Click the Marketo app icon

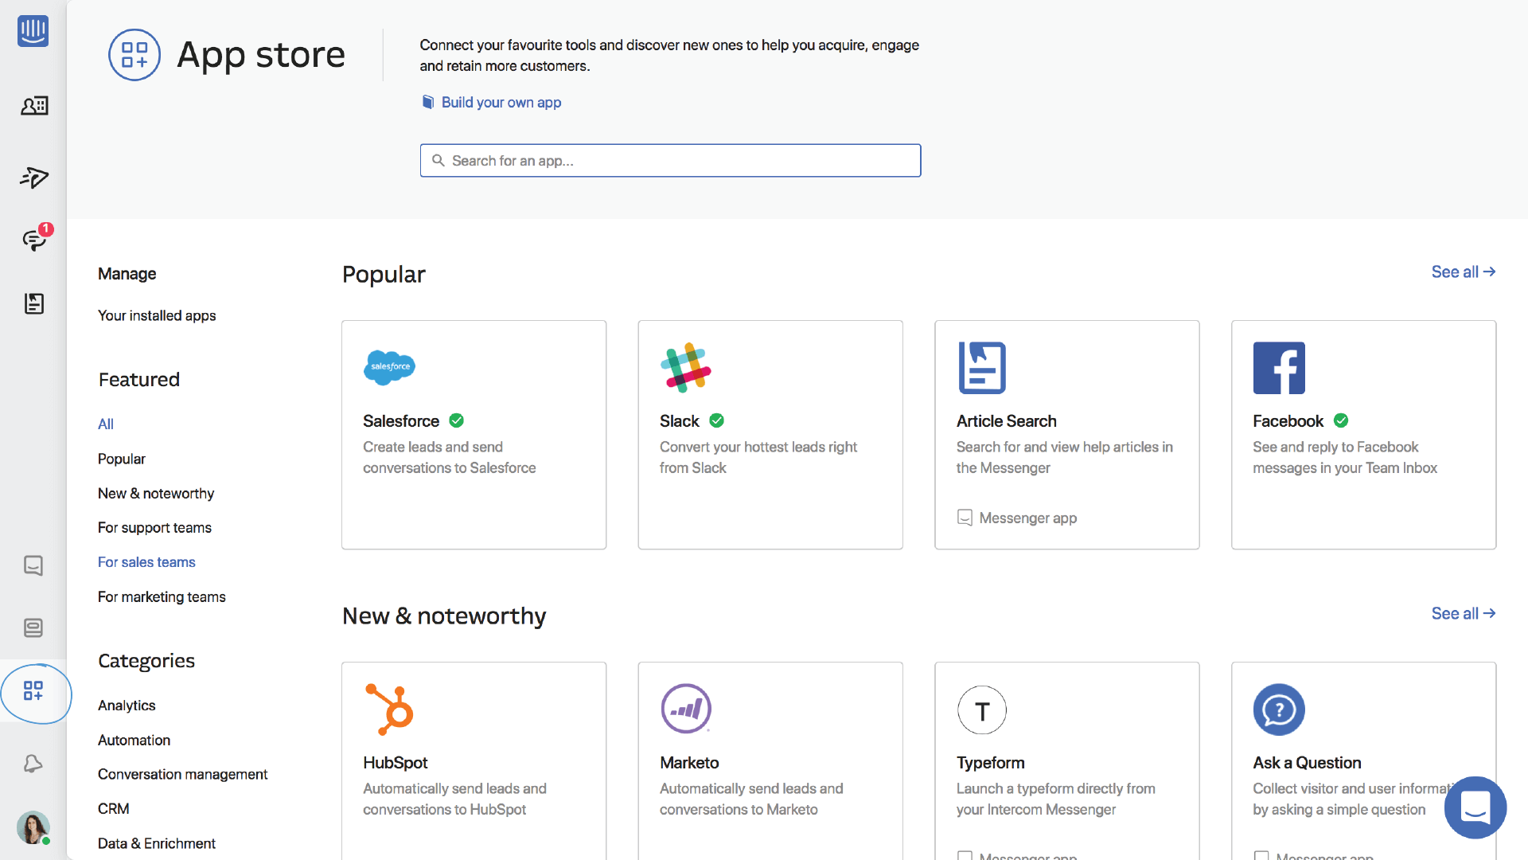coord(685,709)
